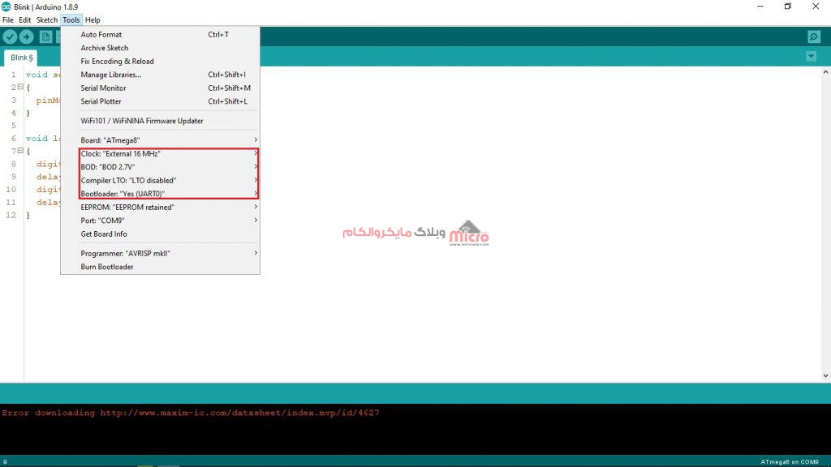The image size is (831, 467).
Task: Click the New sketch toolbar icon
Action: (x=46, y=36)
